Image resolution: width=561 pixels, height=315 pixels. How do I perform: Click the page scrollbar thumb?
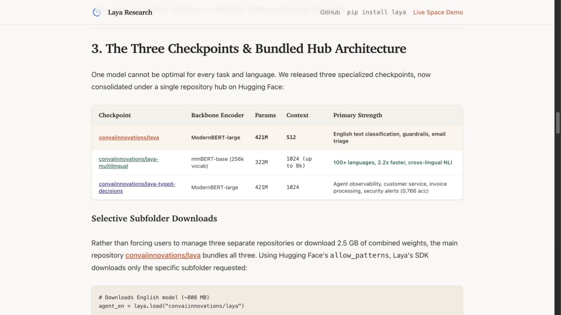558,123
